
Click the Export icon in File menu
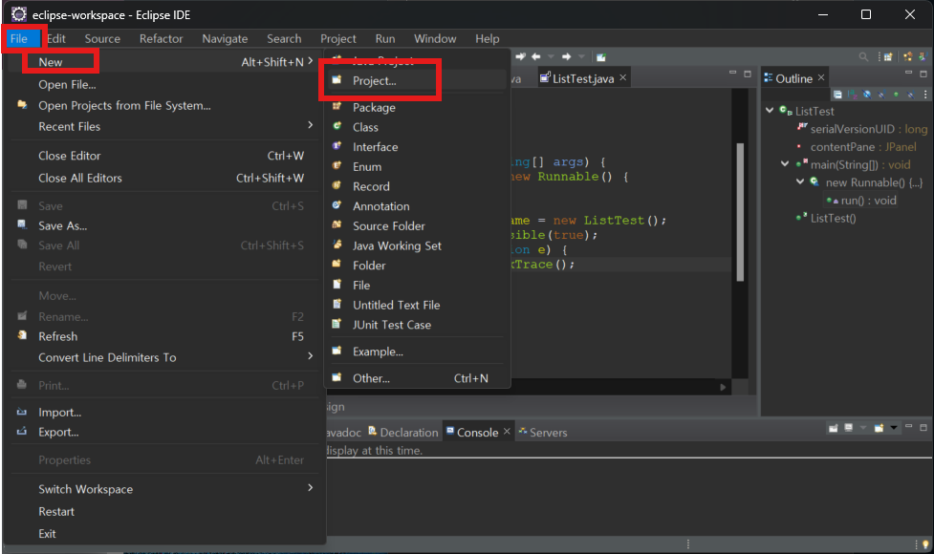coord(22,432)
